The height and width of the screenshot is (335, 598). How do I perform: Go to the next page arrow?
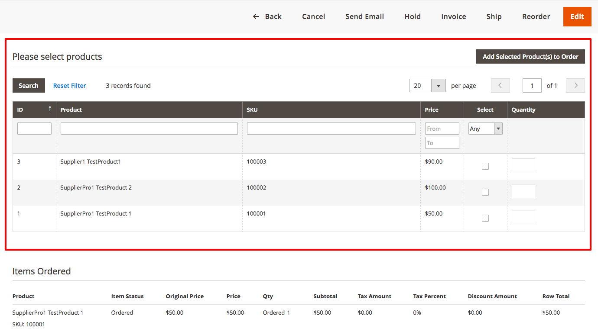(575, 86)
